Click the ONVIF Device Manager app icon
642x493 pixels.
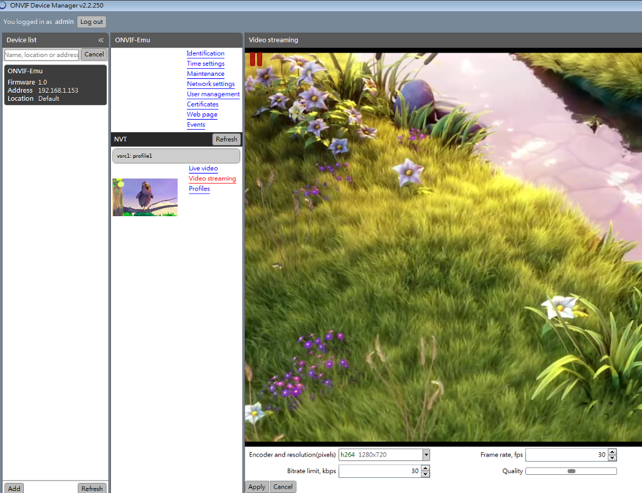[4, 5]
